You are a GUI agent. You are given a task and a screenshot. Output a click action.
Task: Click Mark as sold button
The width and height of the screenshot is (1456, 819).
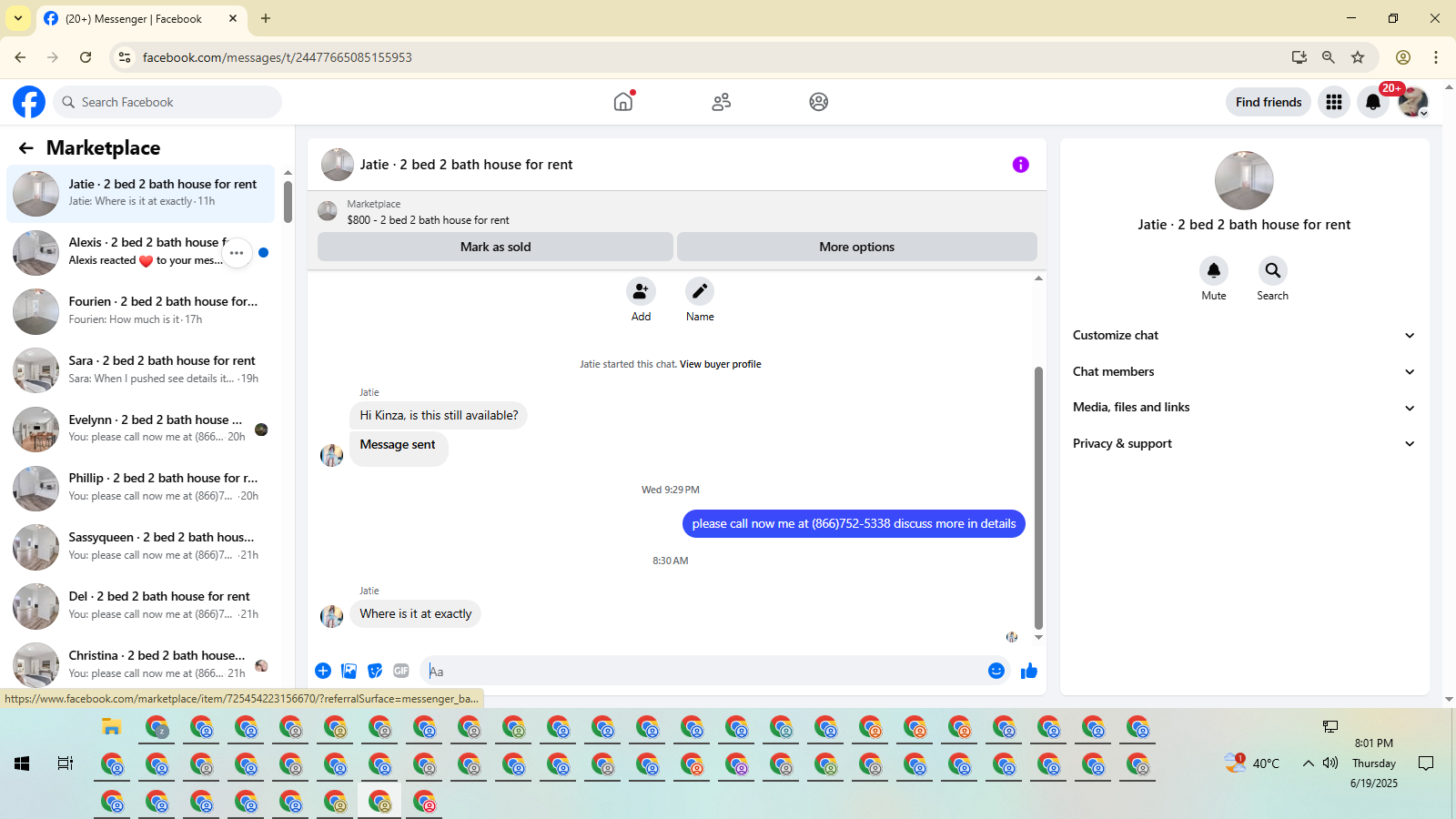click(495, 247)
